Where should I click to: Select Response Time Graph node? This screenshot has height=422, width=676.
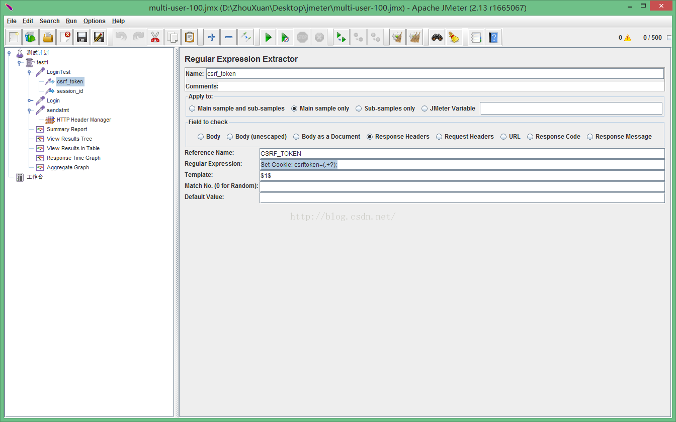pyautogui.click(x=73, y=158)
